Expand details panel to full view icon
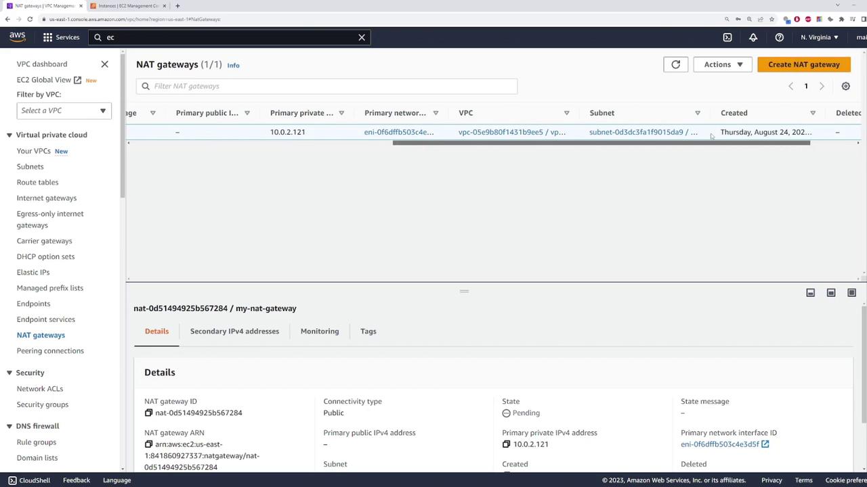The height and width of the screenshot is (487, 867). (851, 293)
